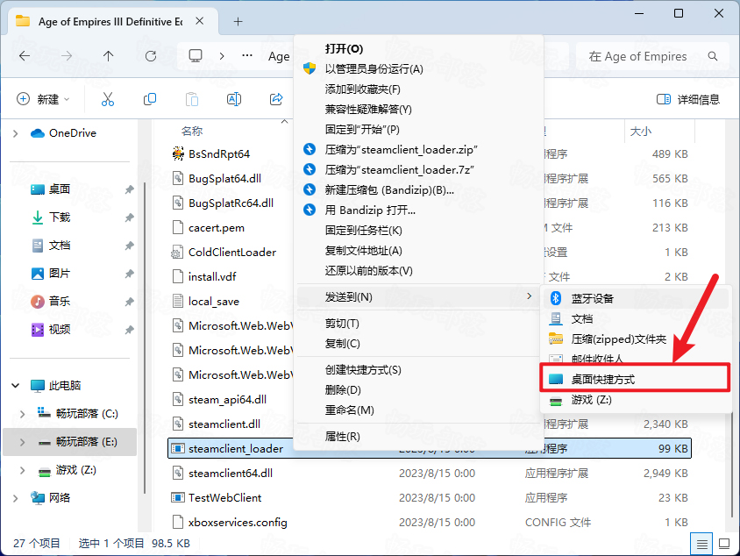Select the local_save file

pyautogui.click(x=214, y=301)
